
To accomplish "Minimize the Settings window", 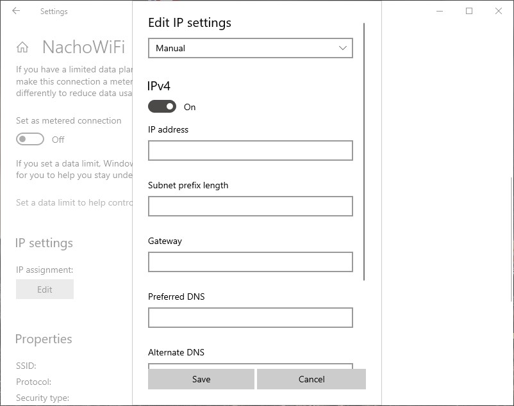I will pos(439,11).
